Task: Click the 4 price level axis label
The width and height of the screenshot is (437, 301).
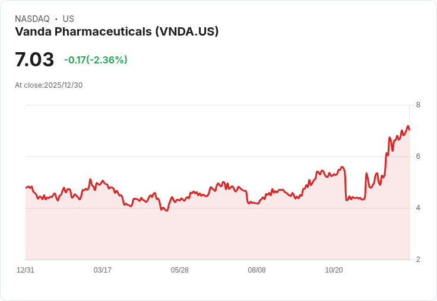Action: pos(418,208)
